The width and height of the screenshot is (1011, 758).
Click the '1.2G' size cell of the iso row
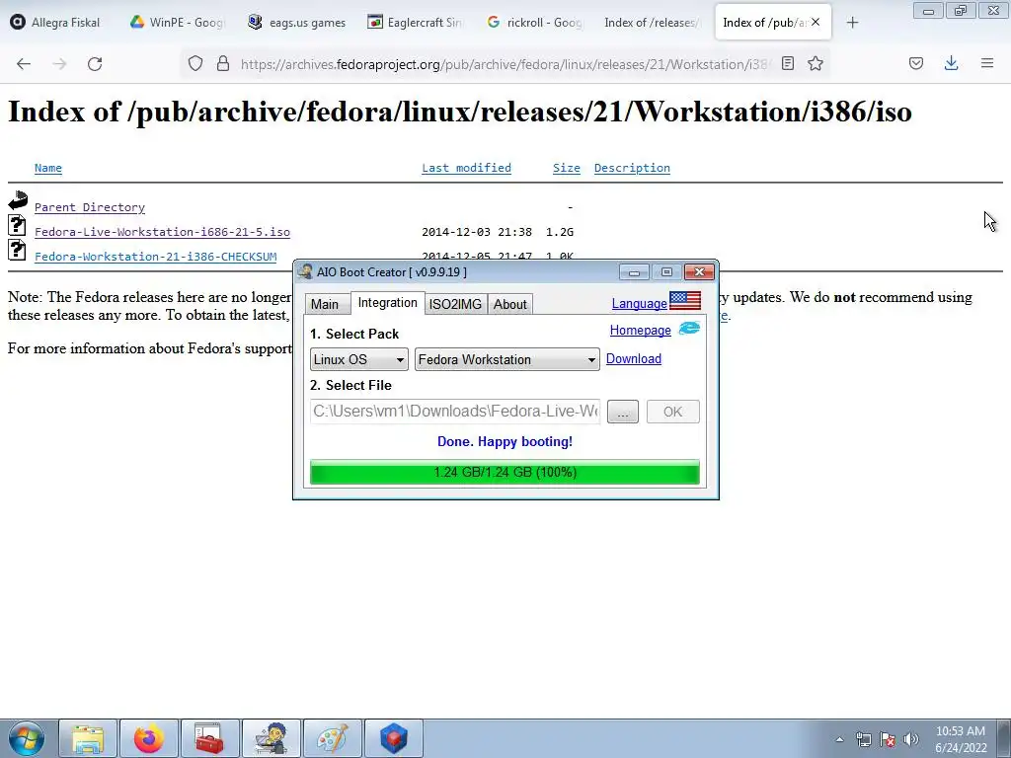click(560, 232)
